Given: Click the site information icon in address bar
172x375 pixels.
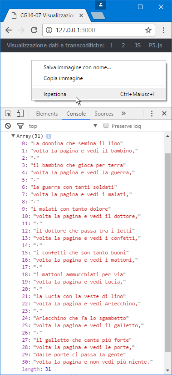Looking at the screenshot, I should point(49,30).
